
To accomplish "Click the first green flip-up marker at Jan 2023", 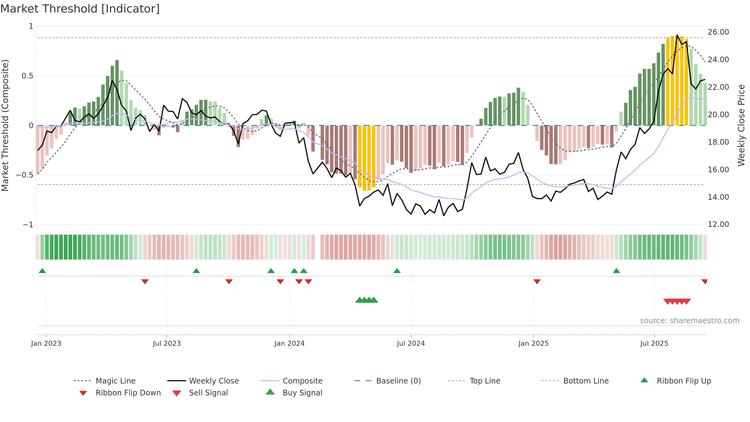I will [x=42, y=271].
